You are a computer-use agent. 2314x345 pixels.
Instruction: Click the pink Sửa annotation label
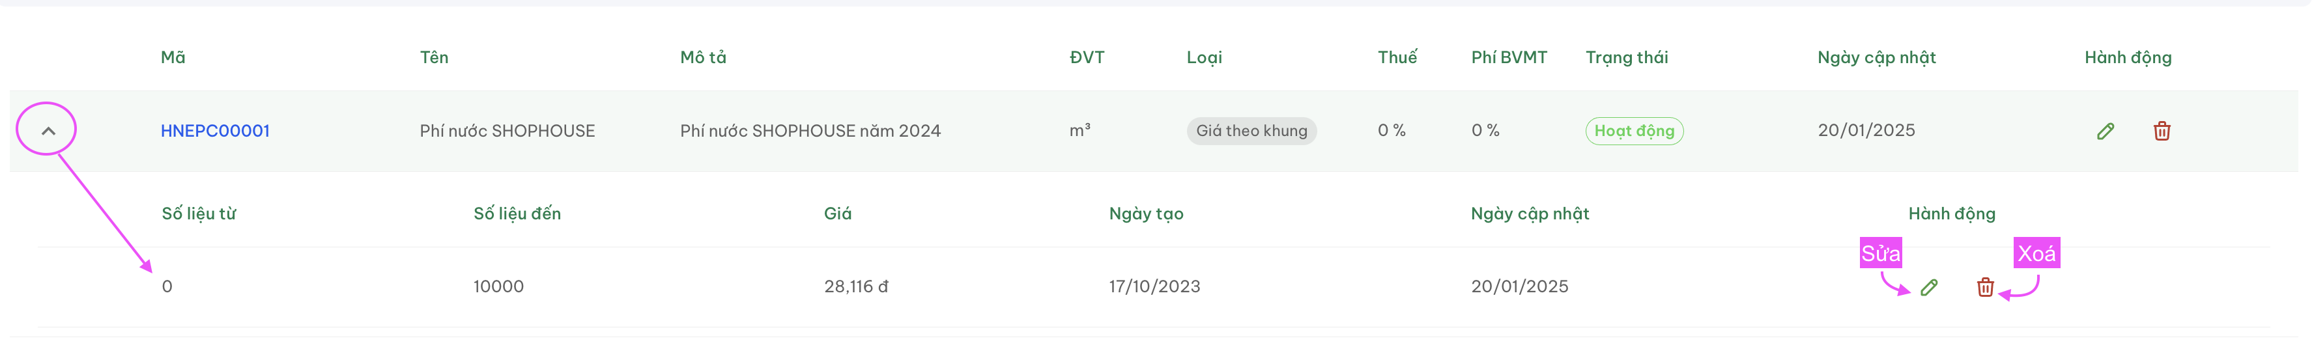pyautogui.click(x=1880, y=253)
